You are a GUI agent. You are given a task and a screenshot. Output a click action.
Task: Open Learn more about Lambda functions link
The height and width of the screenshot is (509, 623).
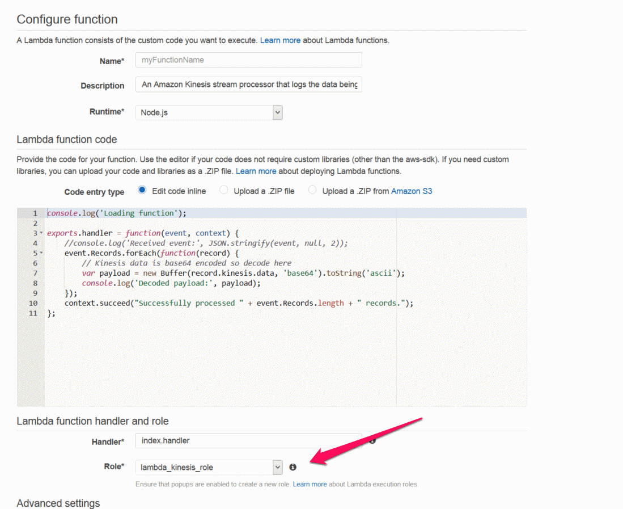click(280, 40)
